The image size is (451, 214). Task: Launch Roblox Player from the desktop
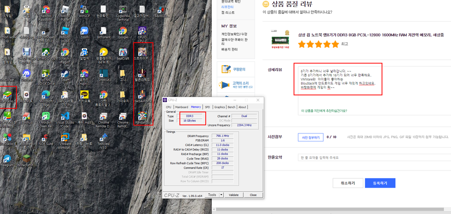65,13
